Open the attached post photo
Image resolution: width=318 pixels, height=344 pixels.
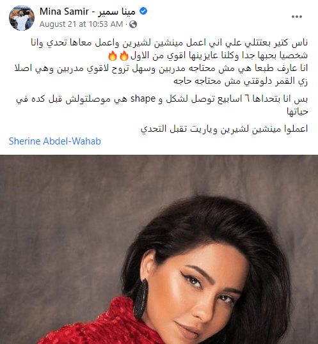[x=159, y=249]
